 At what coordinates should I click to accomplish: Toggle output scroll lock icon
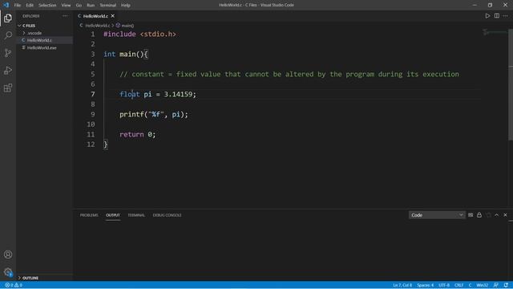pyautogui.click(x=479, y=215)
